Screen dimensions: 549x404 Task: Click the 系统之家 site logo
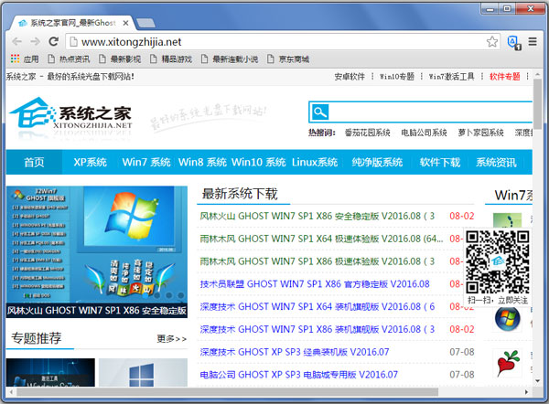point(71,114)
